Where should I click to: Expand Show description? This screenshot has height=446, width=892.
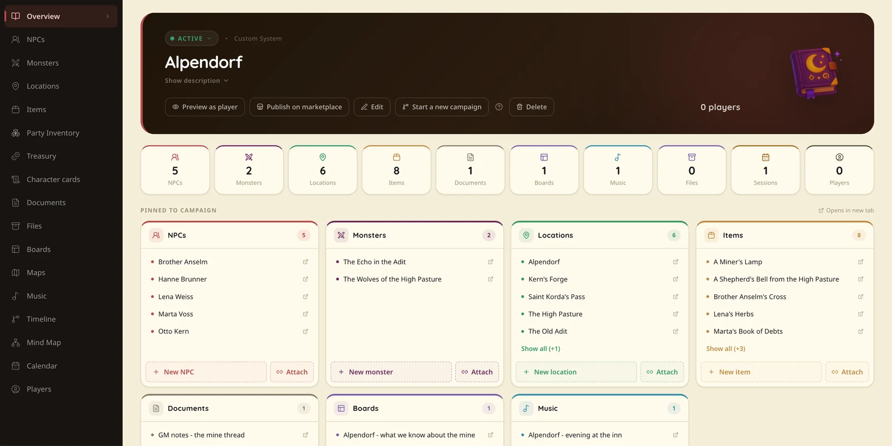pos(197,81)
